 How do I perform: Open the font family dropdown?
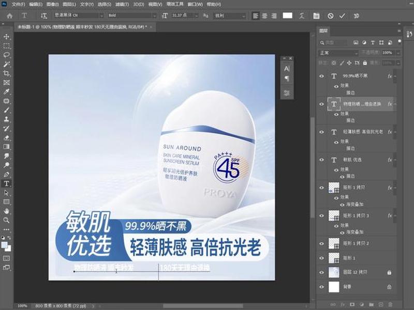click(x=101, y=16)
